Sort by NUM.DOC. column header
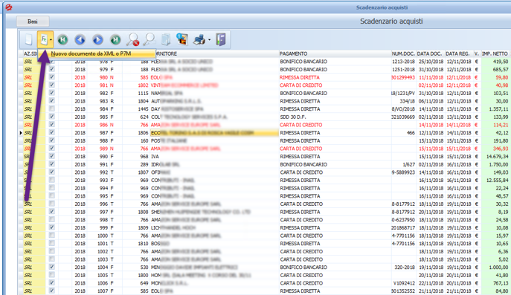The height and width of the screenshot is (295, 511). click(x=403, y=54)
